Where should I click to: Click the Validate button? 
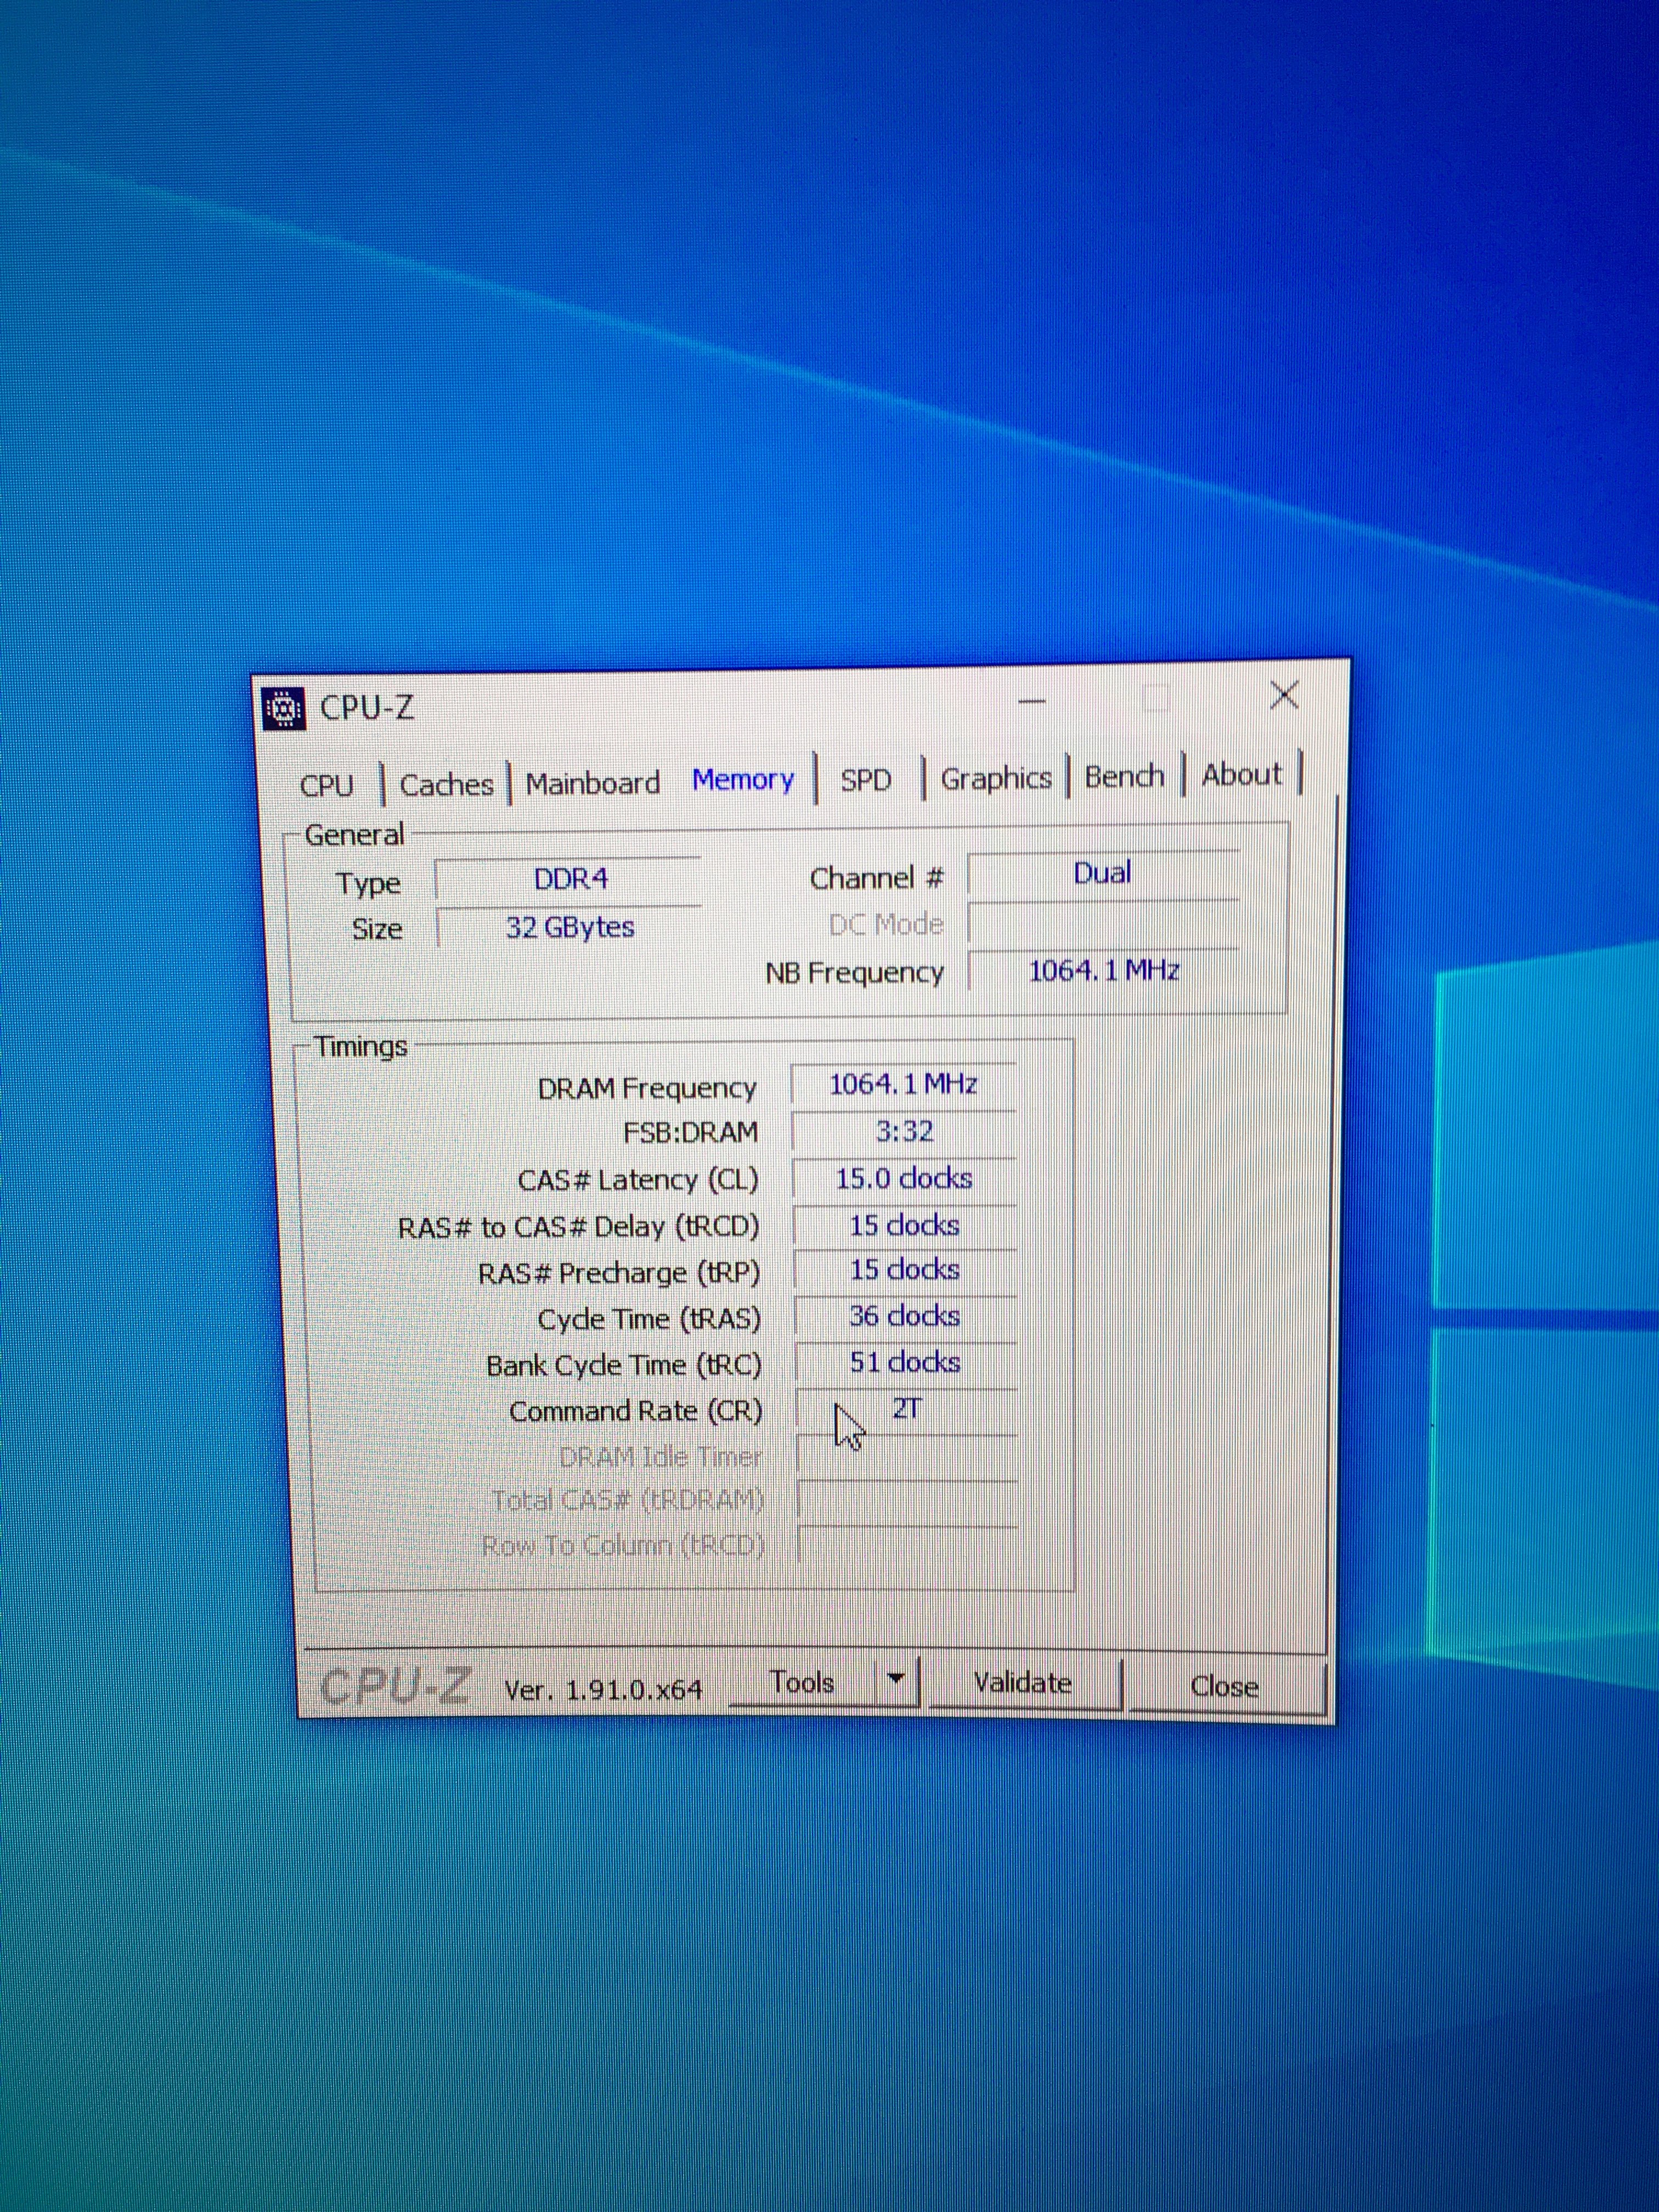(x=1023, y=1683)
